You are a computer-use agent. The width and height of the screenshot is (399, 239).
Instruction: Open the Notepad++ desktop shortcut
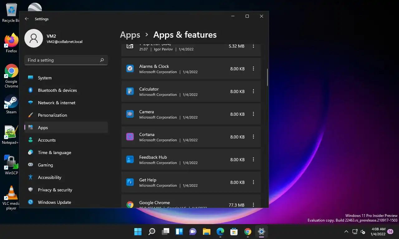click(x=11, y=135)
